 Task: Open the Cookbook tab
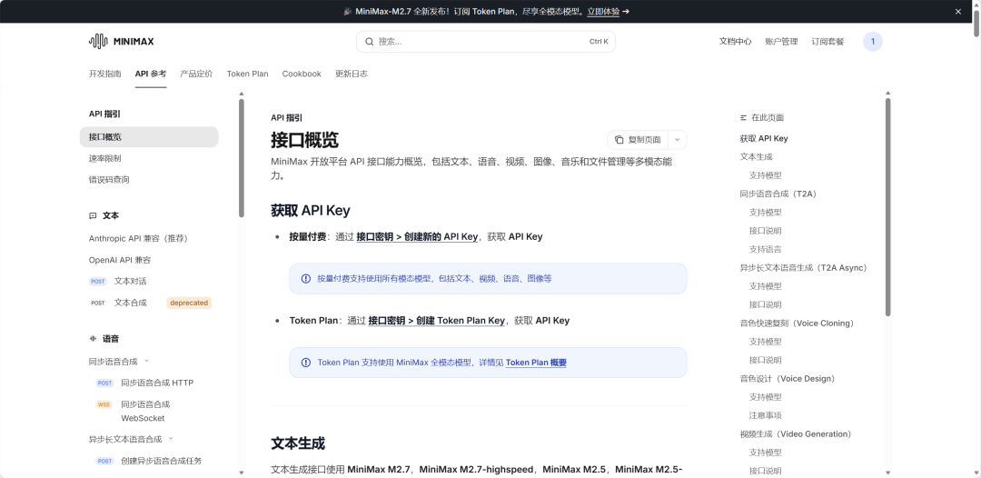pos(302,74)
